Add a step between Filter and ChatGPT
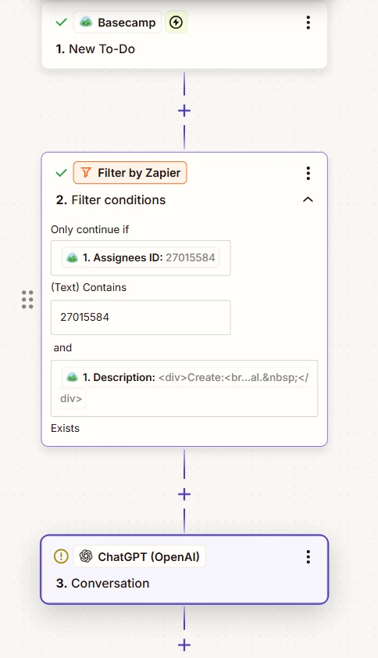Image resolution: width=378 pixels, height=658 pixels. [x=184, y=494]
